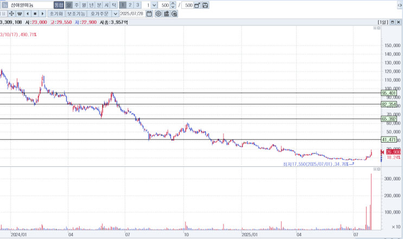
Task: Select the 틱 (tick) chart period
Action: [114, 5]
